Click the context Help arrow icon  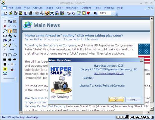pyautogui.click(x=95, y=13)
